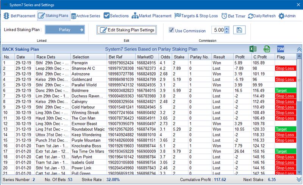The width and height of the screenshot is (303, 185).
Task: Sort by the MarketID column header
Action: pos(147,57)
